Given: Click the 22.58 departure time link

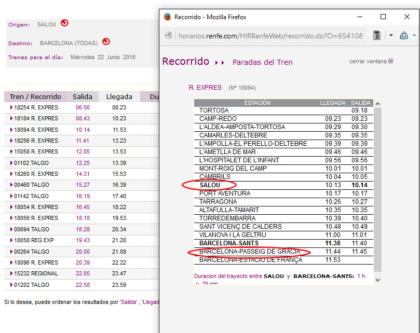Looking at the screenshot, I should pos(83,285).
